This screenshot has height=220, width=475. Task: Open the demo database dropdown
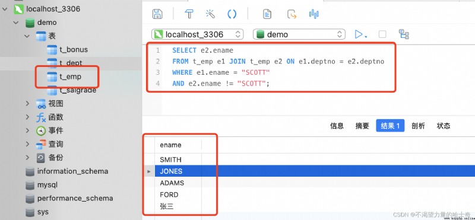coord(299,34)
